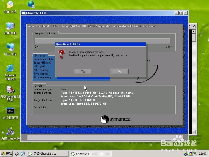The height and width of the screenshot is (157, 209).
Task: Switch to 诺顿 Ghost32 v11 taskbar item
Action: pyautogui.click(x=48, y=154)
